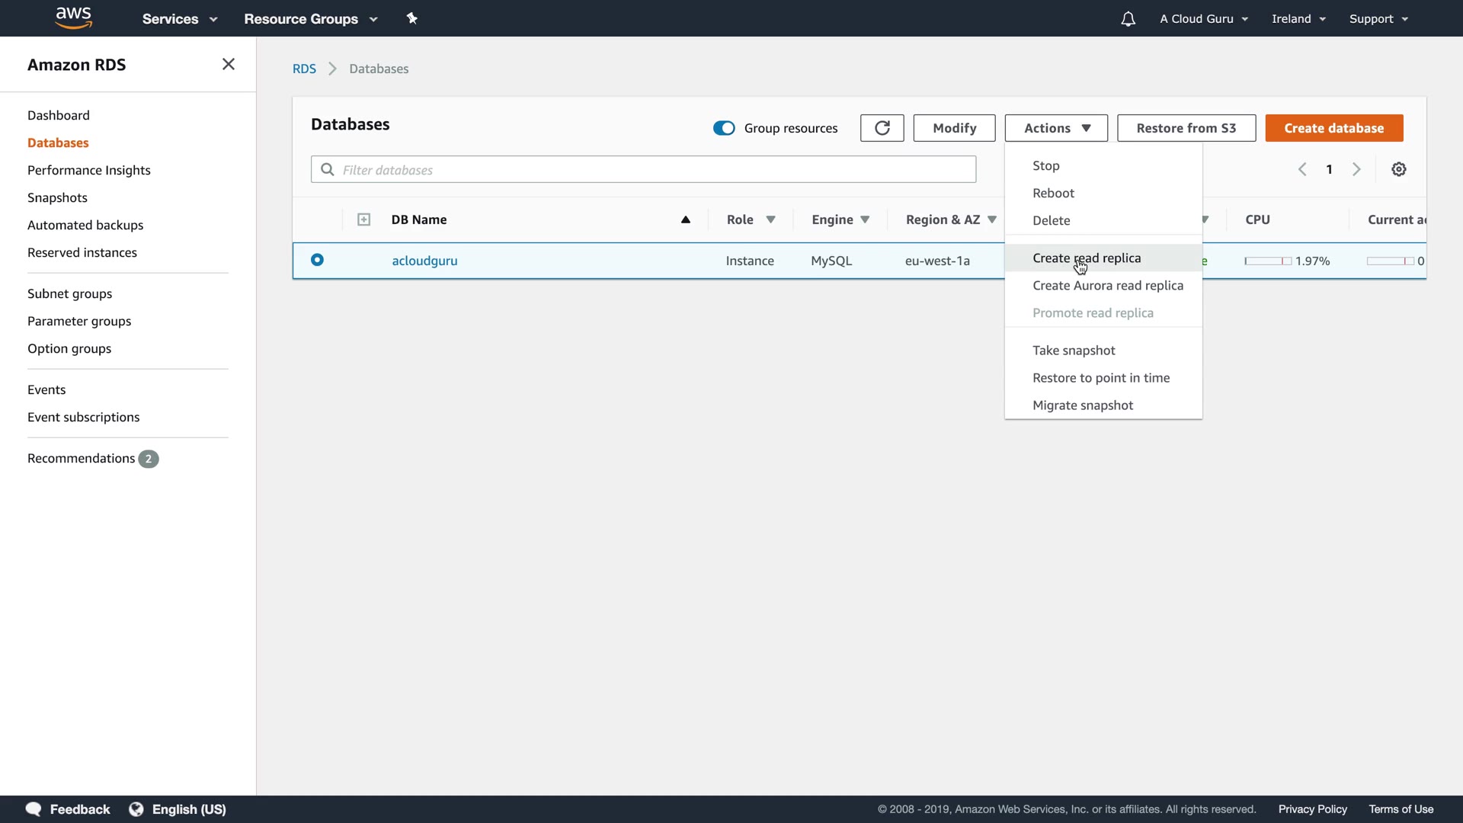Viewport: 1463px width, 823px height.
Task: Refresh the databases list
Action: [882, 128]
